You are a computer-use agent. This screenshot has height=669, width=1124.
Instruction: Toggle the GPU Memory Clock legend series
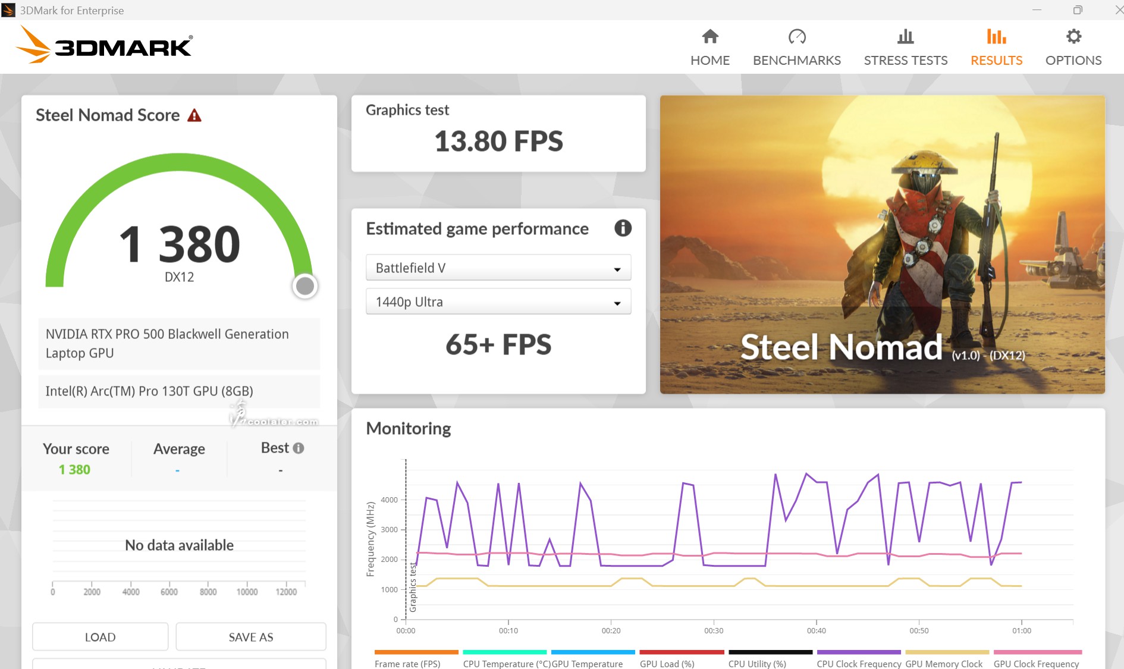pos(944,663)
